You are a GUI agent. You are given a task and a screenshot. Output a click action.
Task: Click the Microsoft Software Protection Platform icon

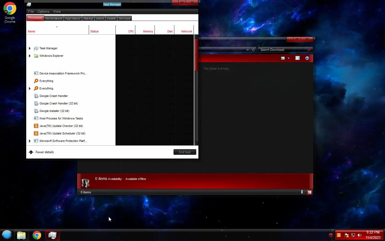(x=36, y=141)
